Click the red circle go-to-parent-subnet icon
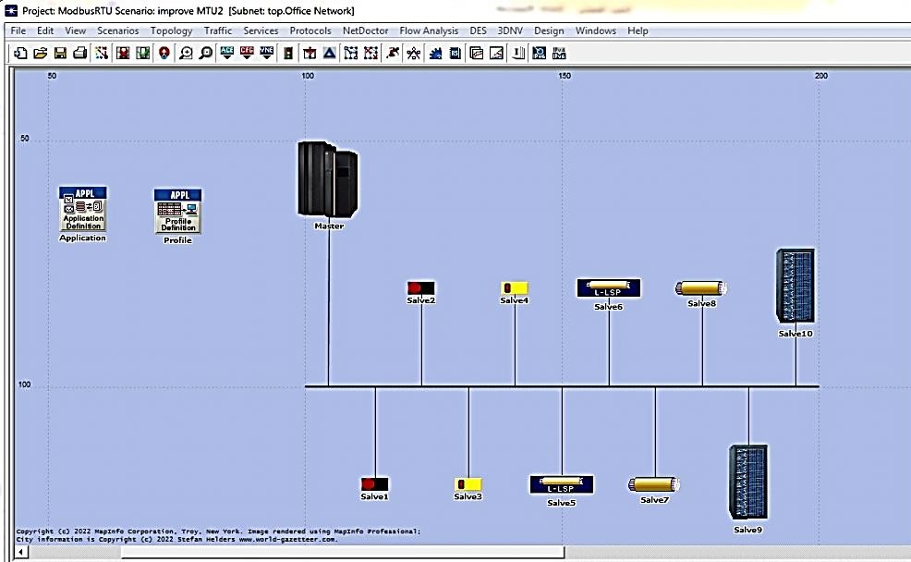This screenshot has width=911, height=562. tap(164, 53)
